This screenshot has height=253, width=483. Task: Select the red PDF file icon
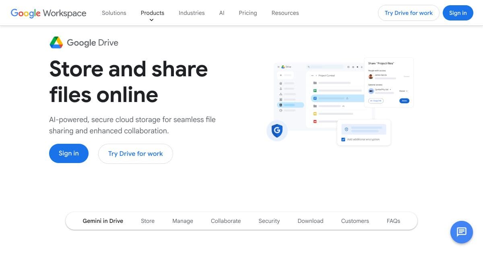click(314, 121)
